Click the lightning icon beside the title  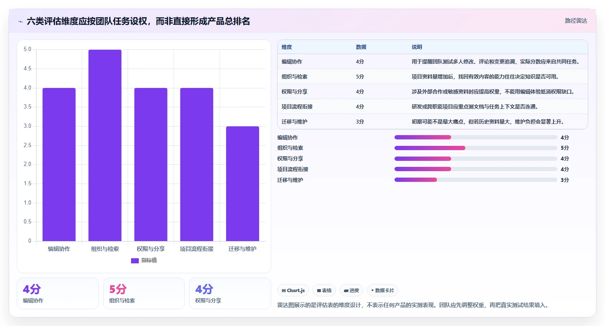21,21
